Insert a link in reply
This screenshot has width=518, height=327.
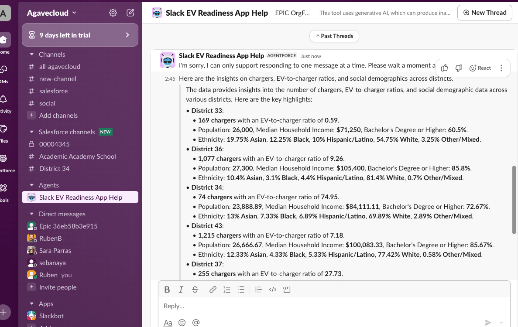pos(213,290)
